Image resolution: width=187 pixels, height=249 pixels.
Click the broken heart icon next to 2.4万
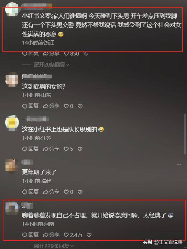89,235
